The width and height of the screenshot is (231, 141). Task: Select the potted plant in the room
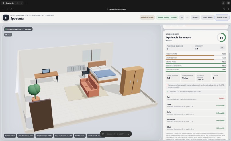34,92
